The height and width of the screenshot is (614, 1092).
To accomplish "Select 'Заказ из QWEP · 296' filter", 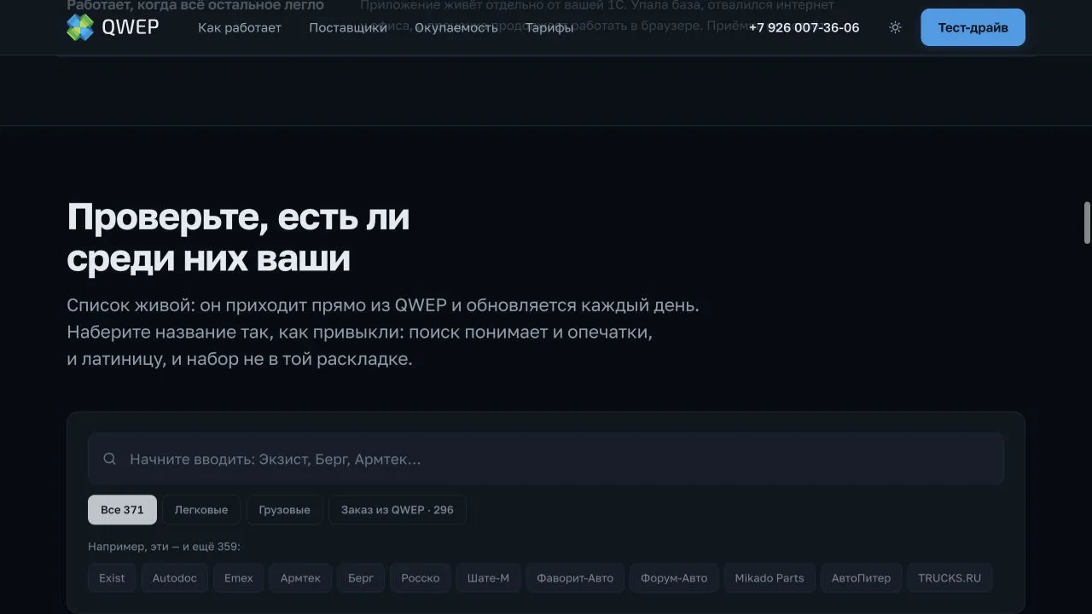I will click(398, 510).
